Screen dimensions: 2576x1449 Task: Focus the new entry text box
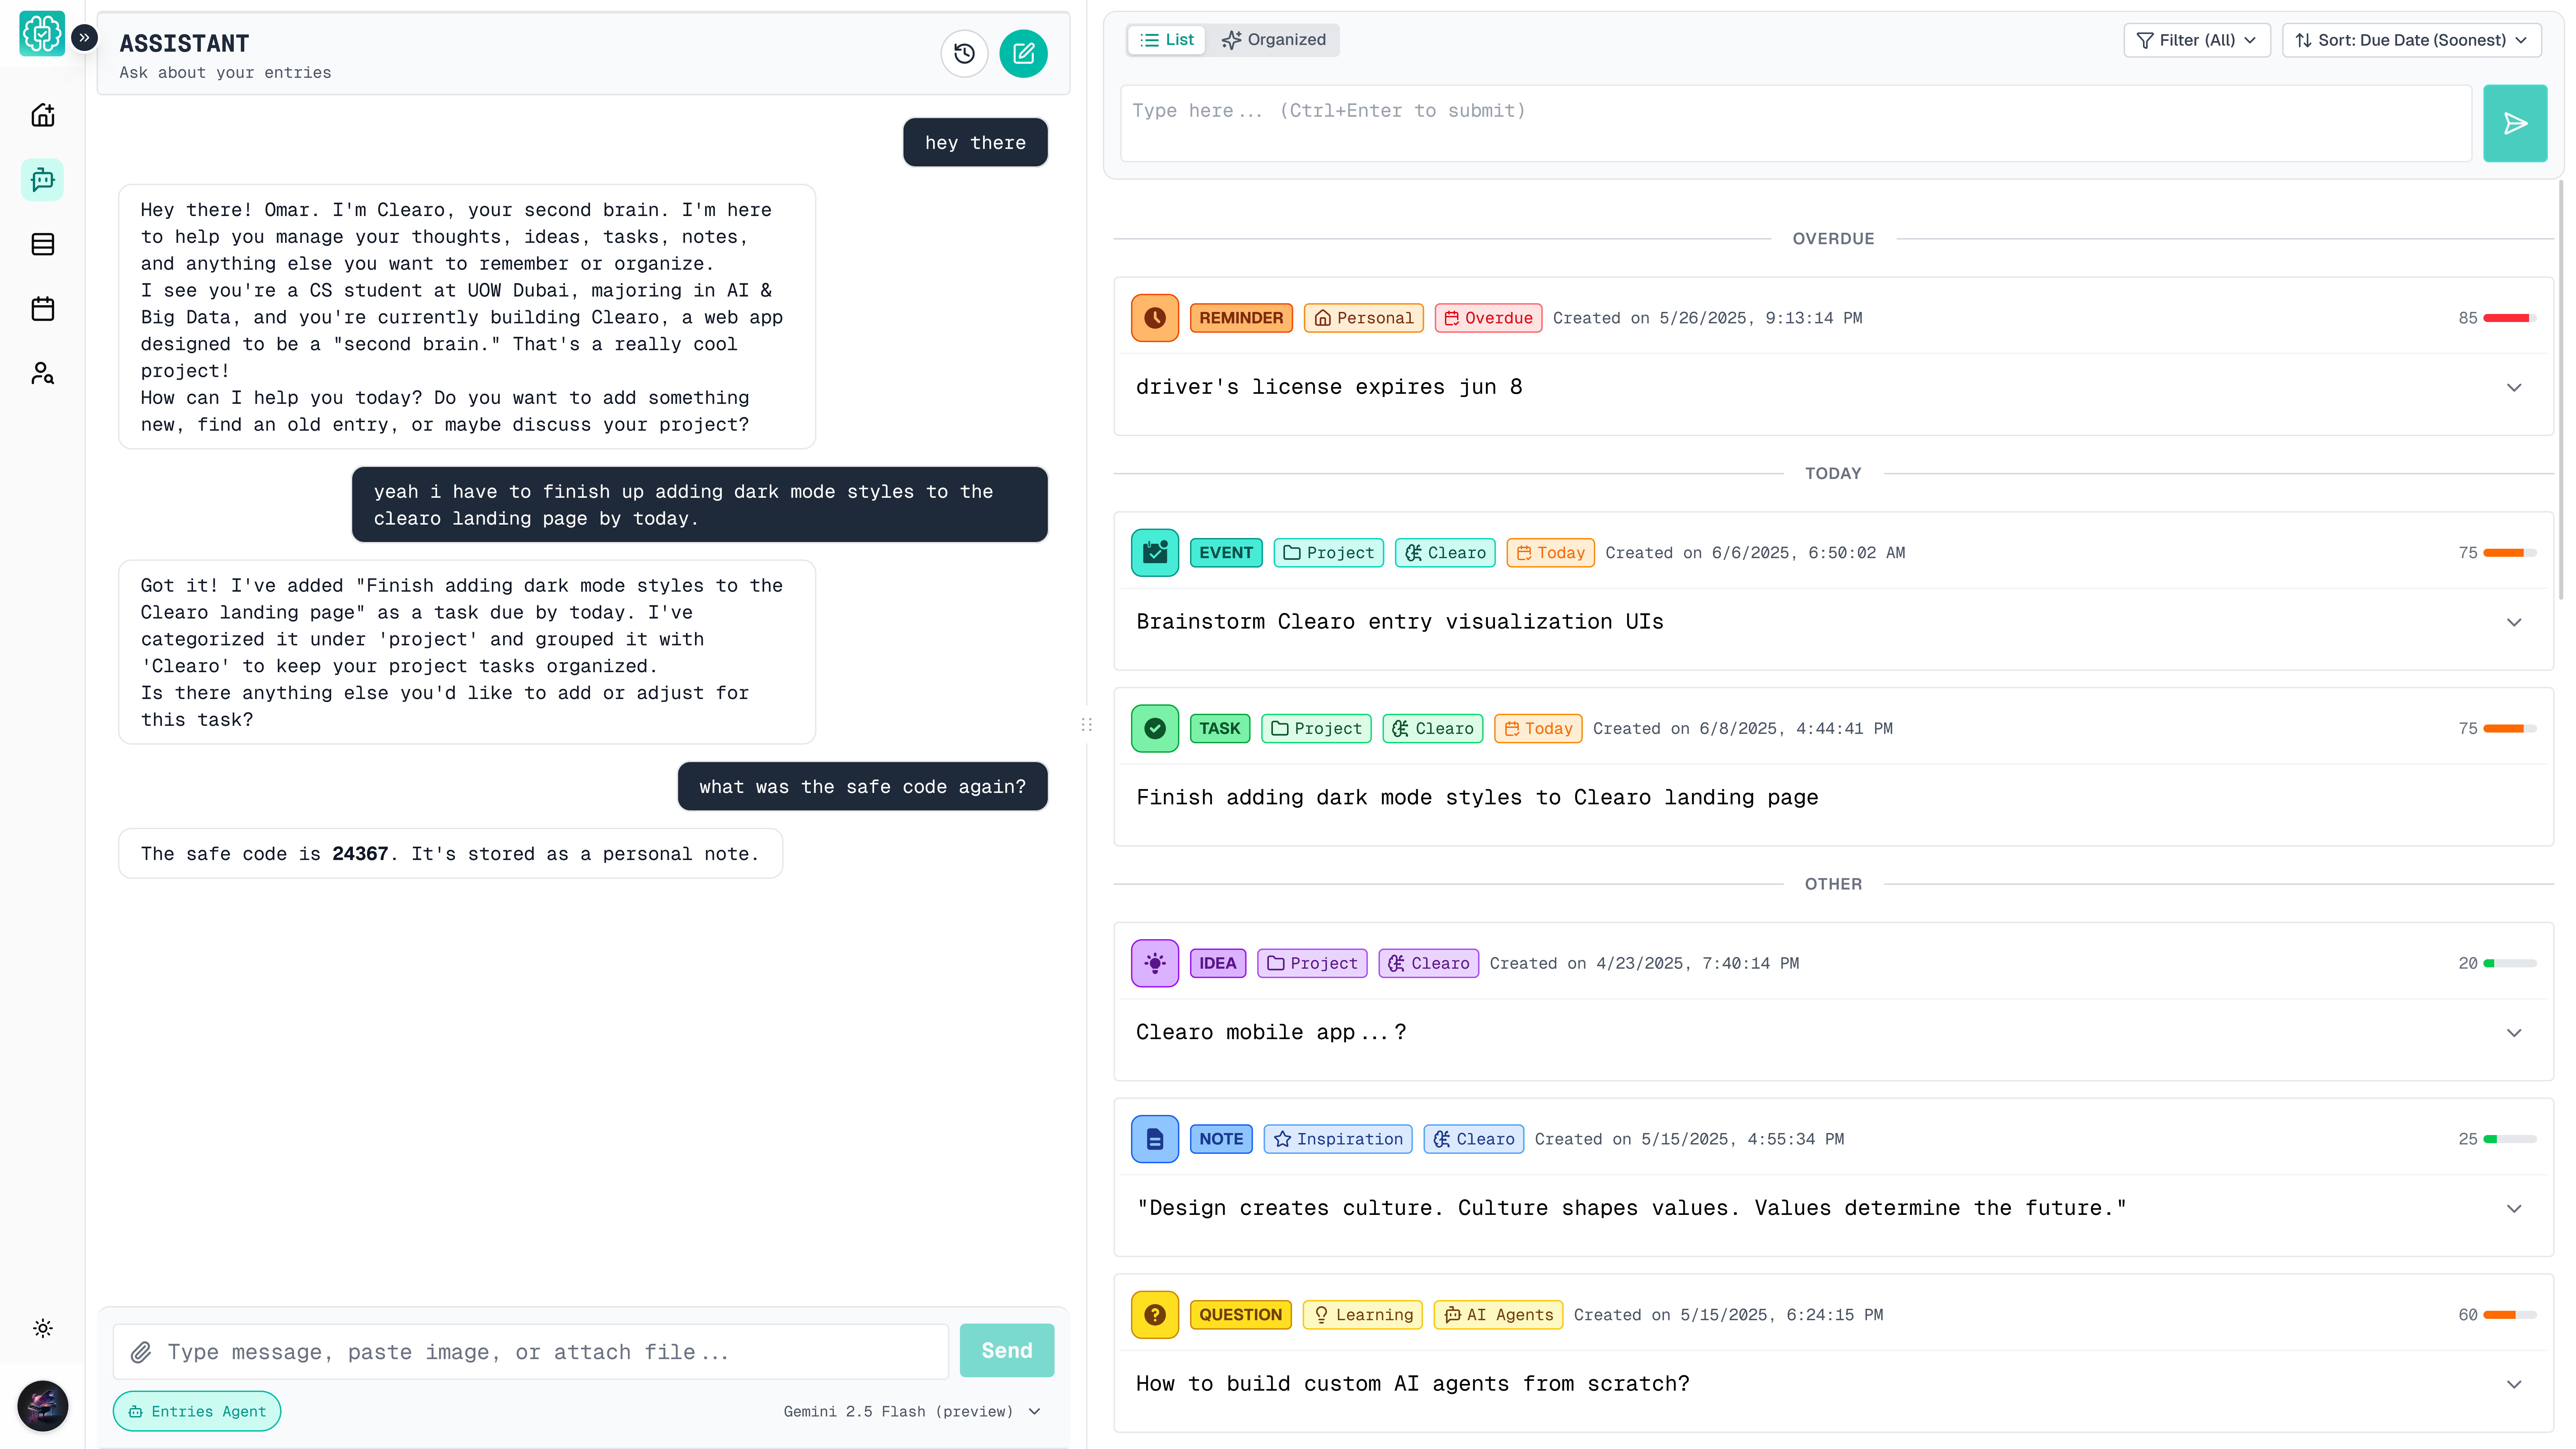pos(1796,123)
